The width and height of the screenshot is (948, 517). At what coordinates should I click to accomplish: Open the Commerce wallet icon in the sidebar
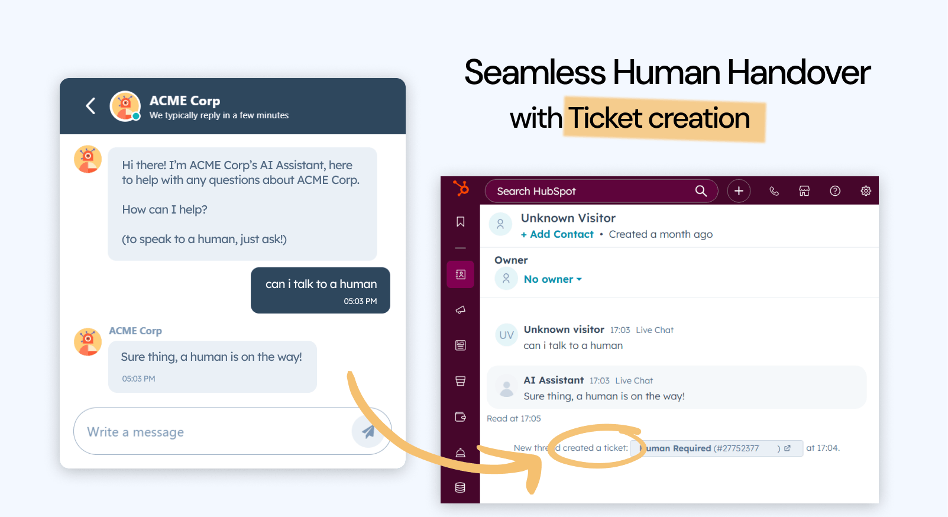pos(461,416)
